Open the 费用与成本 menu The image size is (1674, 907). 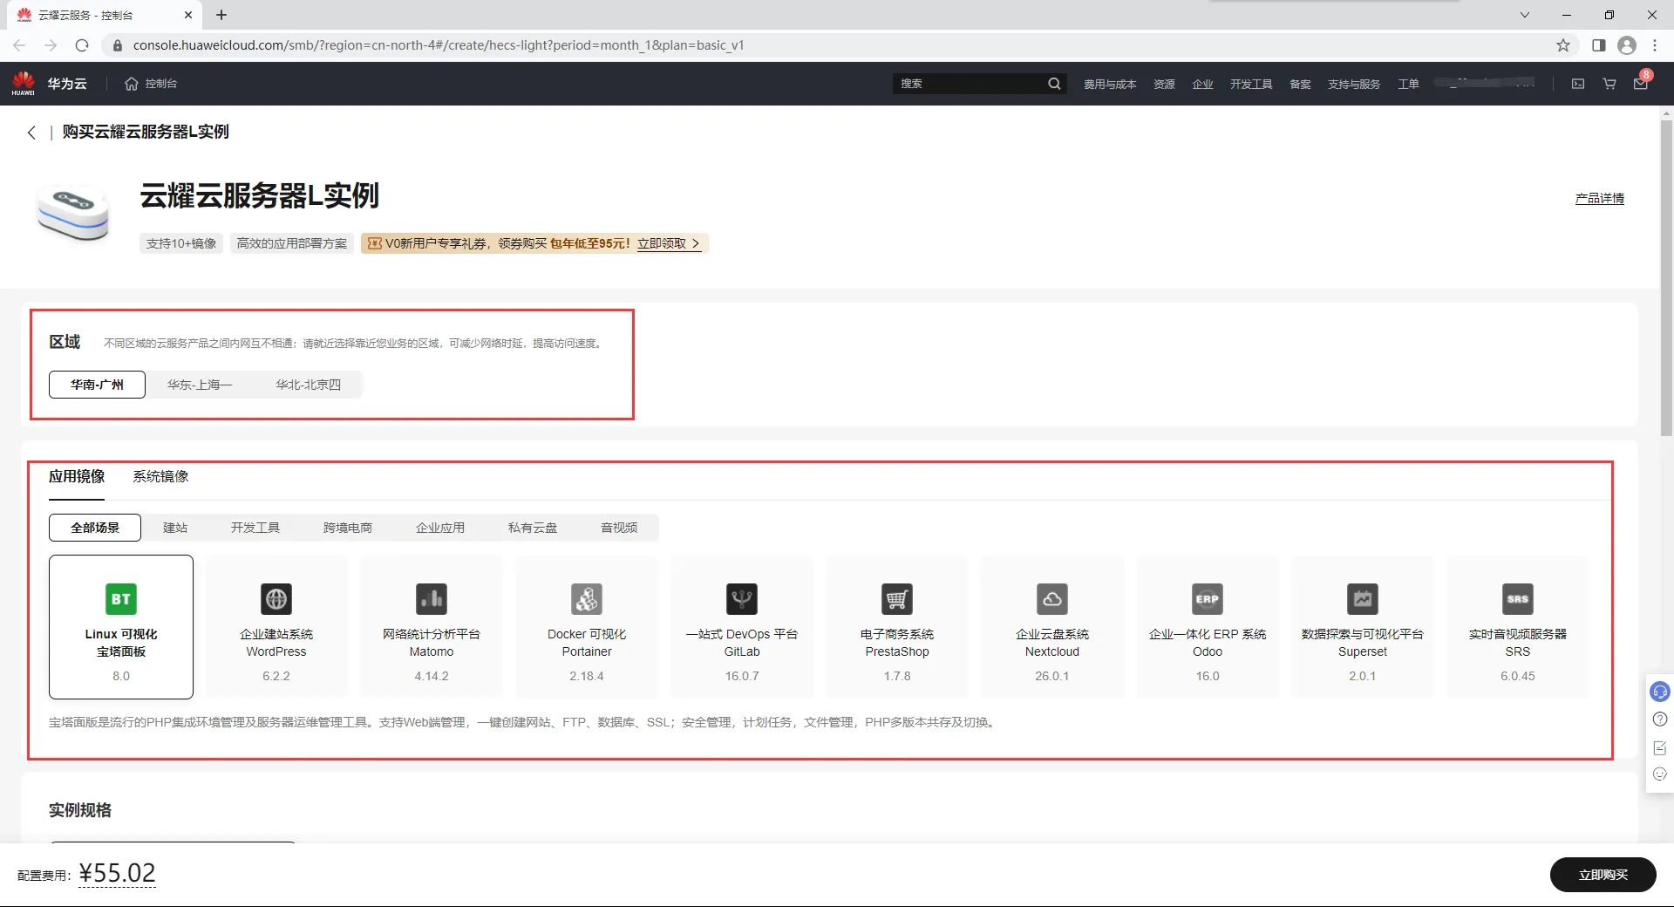click(1110, 84)
